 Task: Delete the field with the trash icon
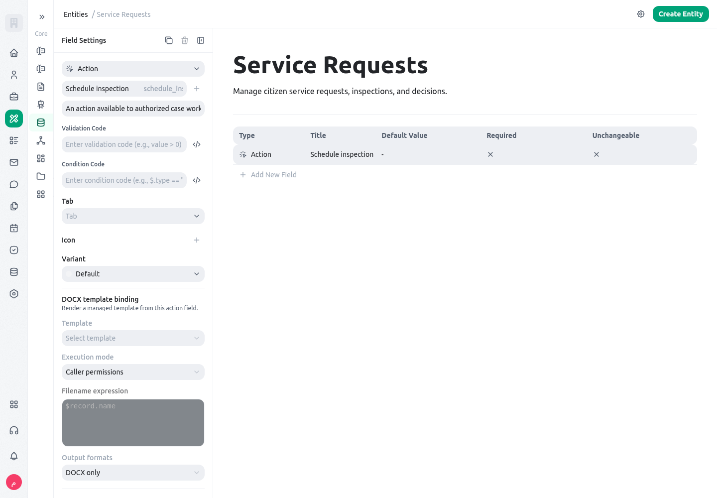185,40
